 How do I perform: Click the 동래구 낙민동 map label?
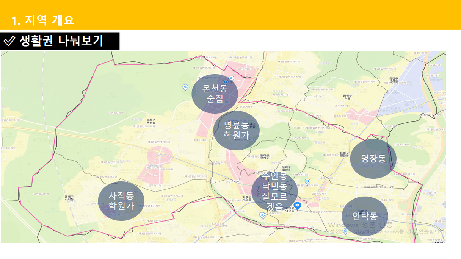[290, 209]
